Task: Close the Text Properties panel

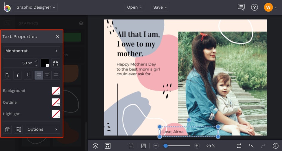Action: [x=58, y=37]
